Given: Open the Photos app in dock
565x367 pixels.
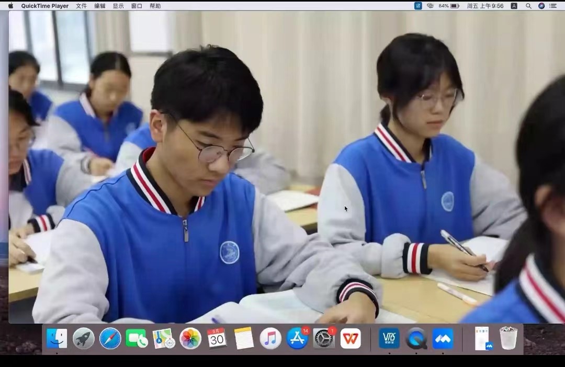Looking at the screenshot, I should (x=190, y=338).
